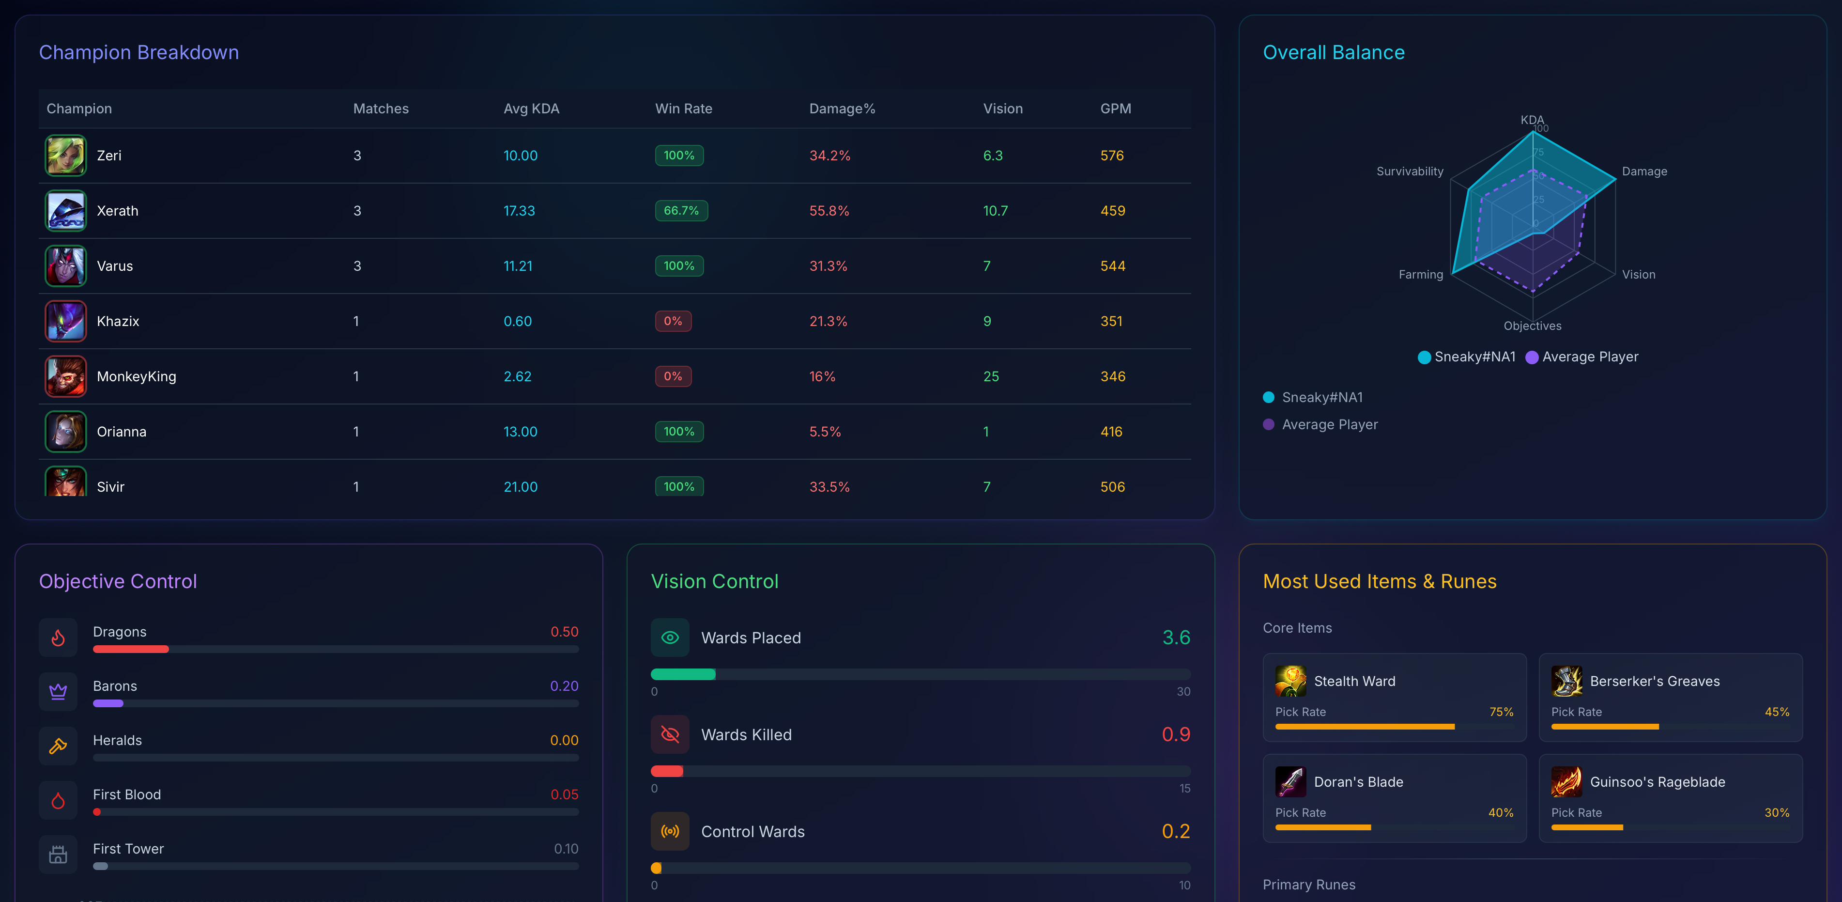Image resolution: width=1842 pixels, height=902 pixels.
Task: Click the Zeri champion portrait icon
Action: (66, 155)
